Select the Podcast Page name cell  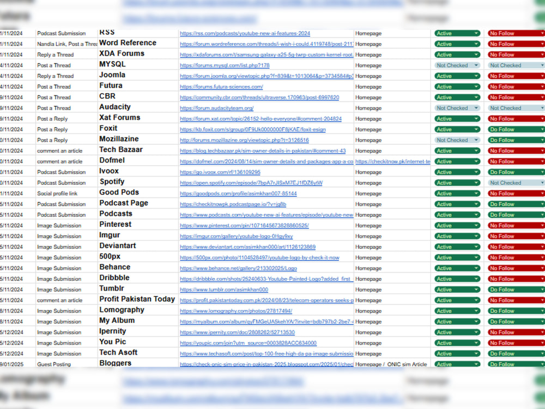pos(138,203)
